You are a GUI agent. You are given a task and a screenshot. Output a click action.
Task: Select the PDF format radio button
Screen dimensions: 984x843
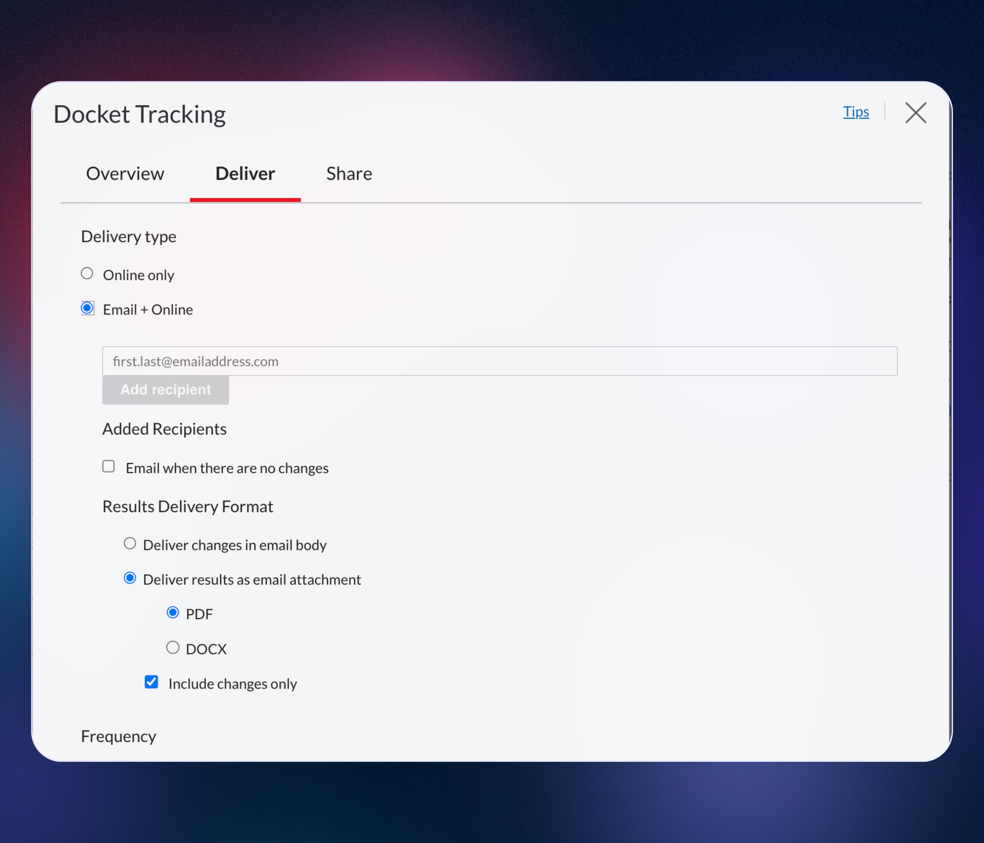pyautogui.click(x=173, y=613)
